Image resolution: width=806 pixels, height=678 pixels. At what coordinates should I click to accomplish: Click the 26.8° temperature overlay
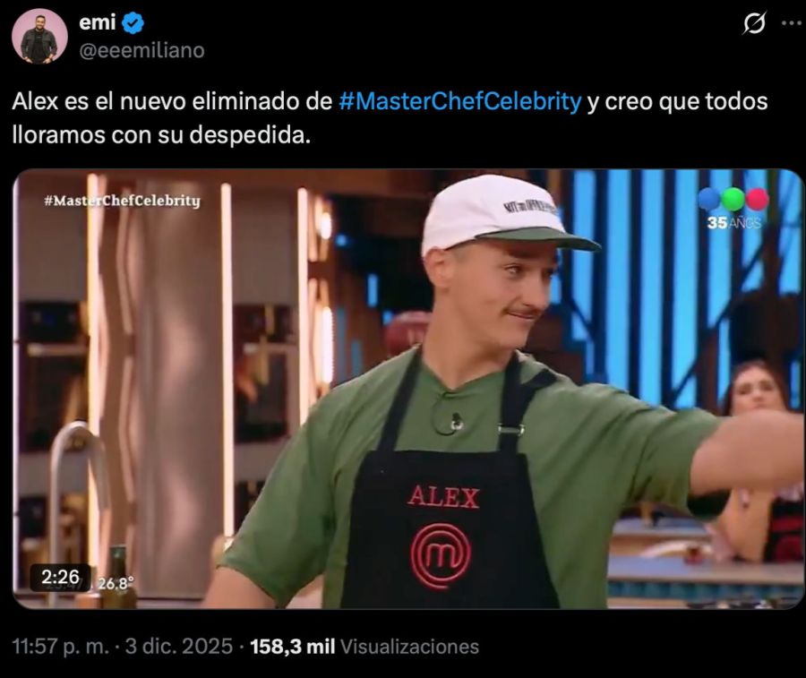pyautogui.click(x=116, y=583)
